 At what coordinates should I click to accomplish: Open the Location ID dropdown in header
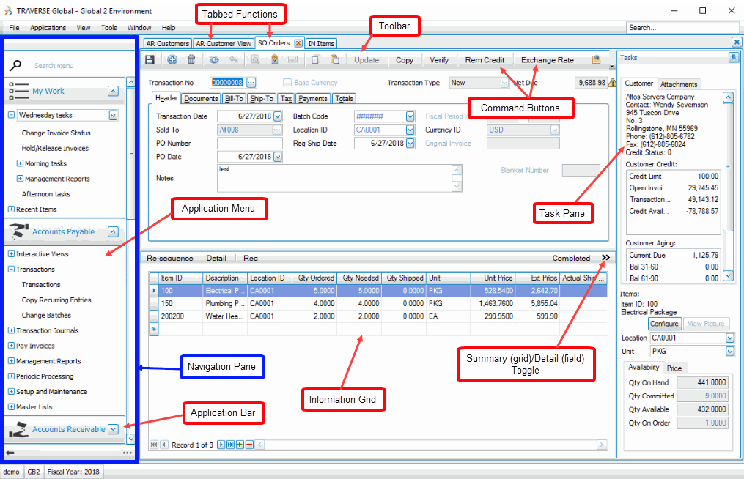click(410, 130)
